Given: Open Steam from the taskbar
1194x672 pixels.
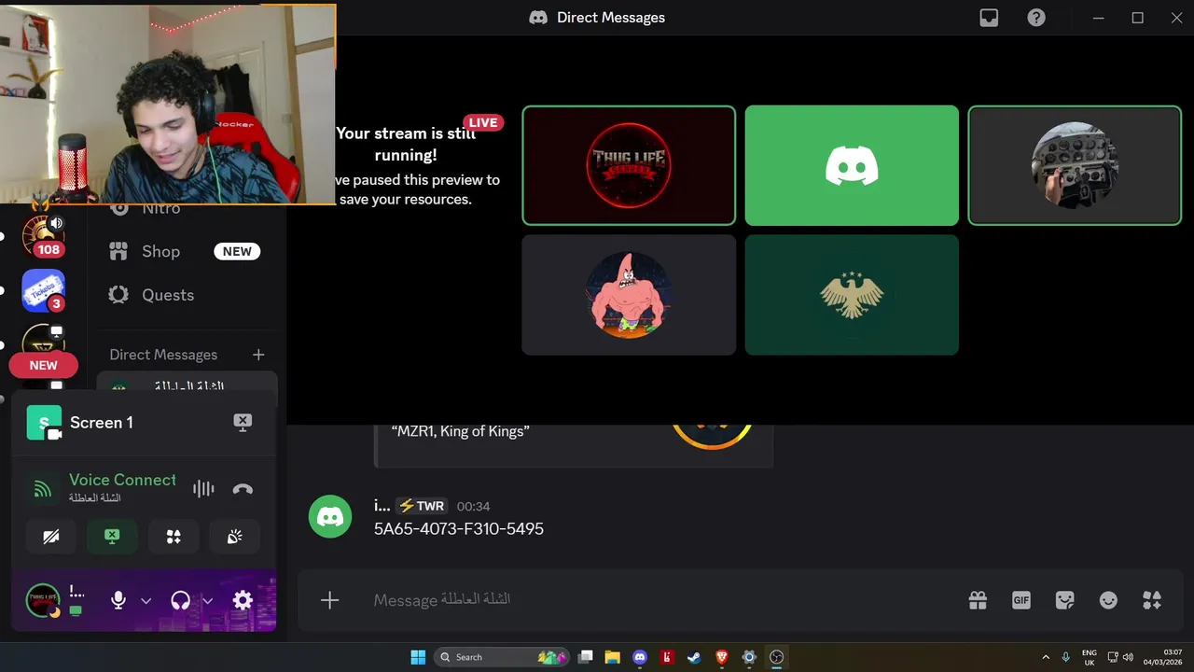Looking at the screenshot, I should pos(694,657).
